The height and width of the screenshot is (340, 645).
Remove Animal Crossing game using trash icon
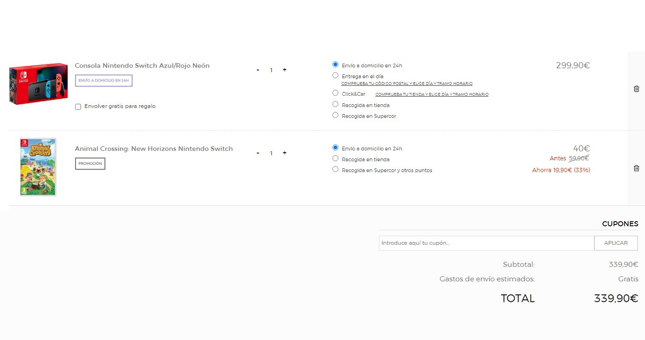(636, 168)
